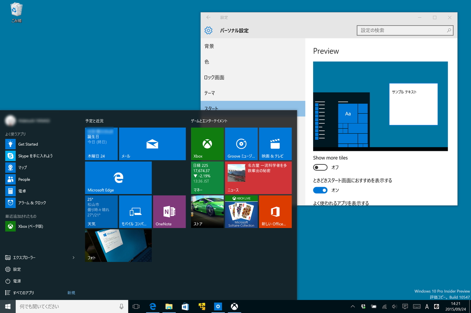Open People from the Start list
Viewport: 471px width, 313px height.
40,179
